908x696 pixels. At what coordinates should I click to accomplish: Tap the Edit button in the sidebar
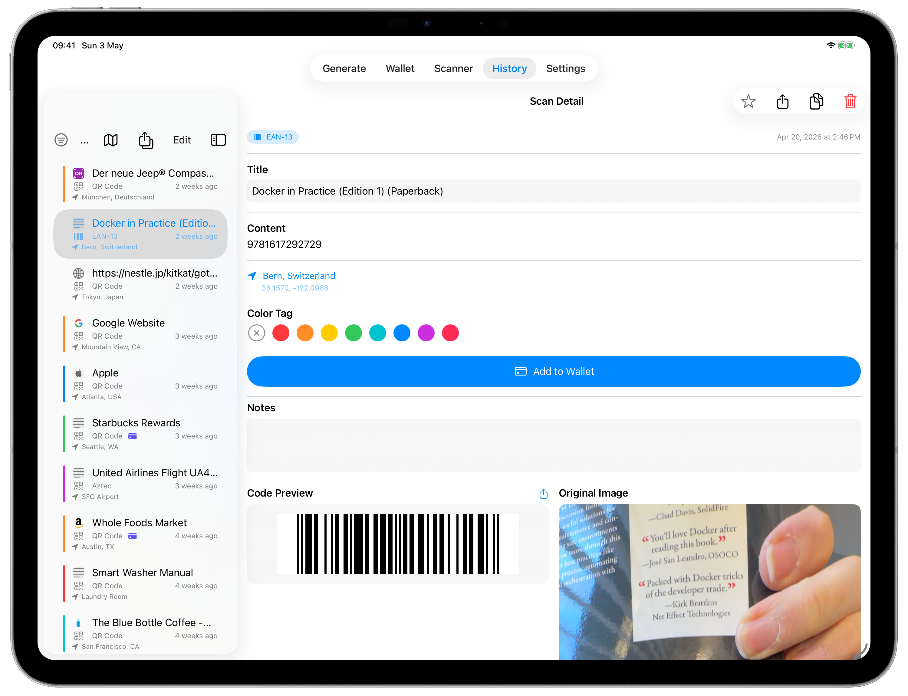pyautogui.click(x=182, y=140)
